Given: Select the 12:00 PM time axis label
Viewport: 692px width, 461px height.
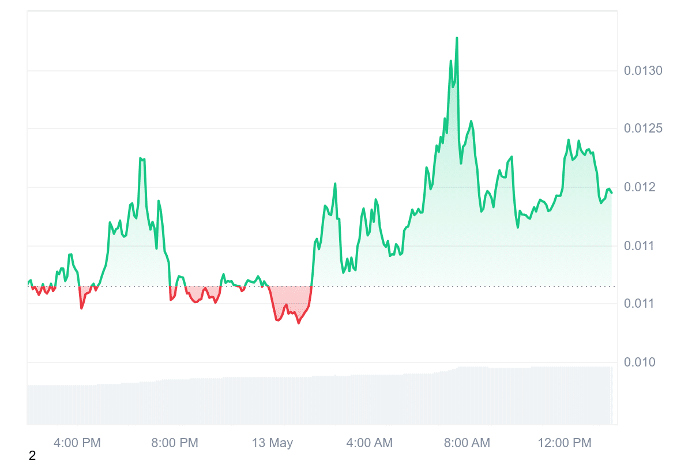Looking at the screenshot, I should 565,443.
